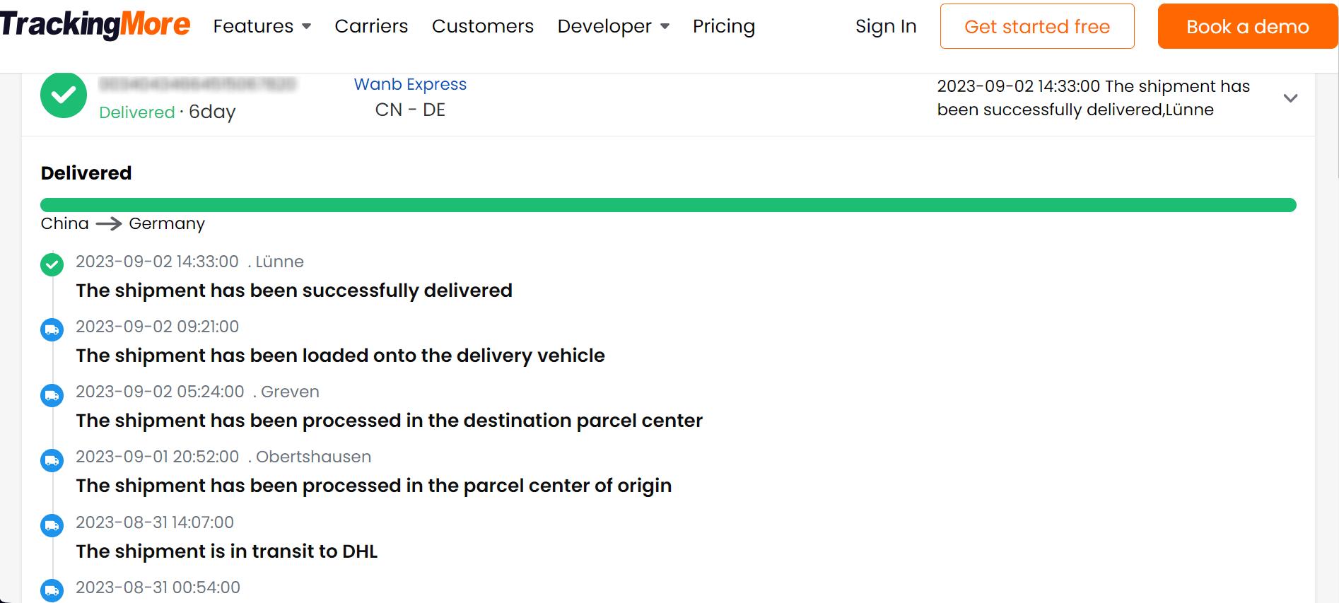
Task: Click the green delivery progress bar
Action: 668,205
